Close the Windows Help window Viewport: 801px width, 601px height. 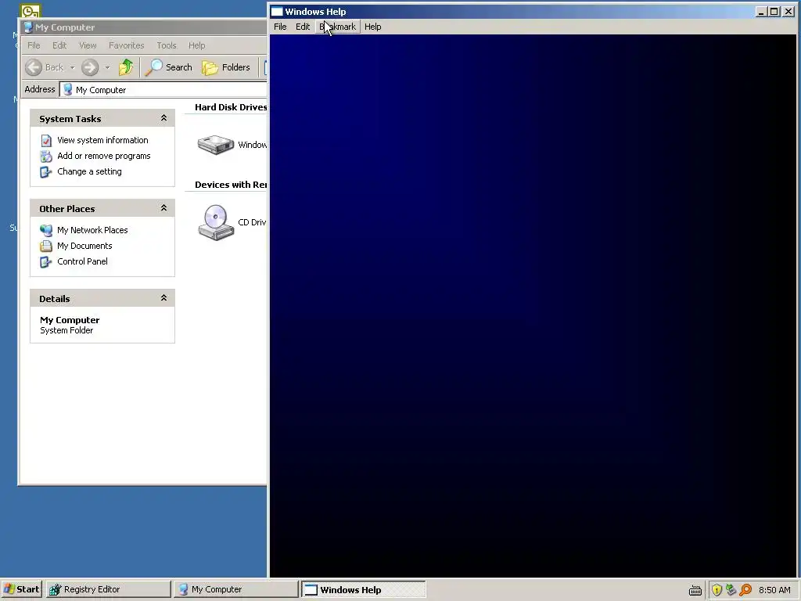click(x=788, y=11)
